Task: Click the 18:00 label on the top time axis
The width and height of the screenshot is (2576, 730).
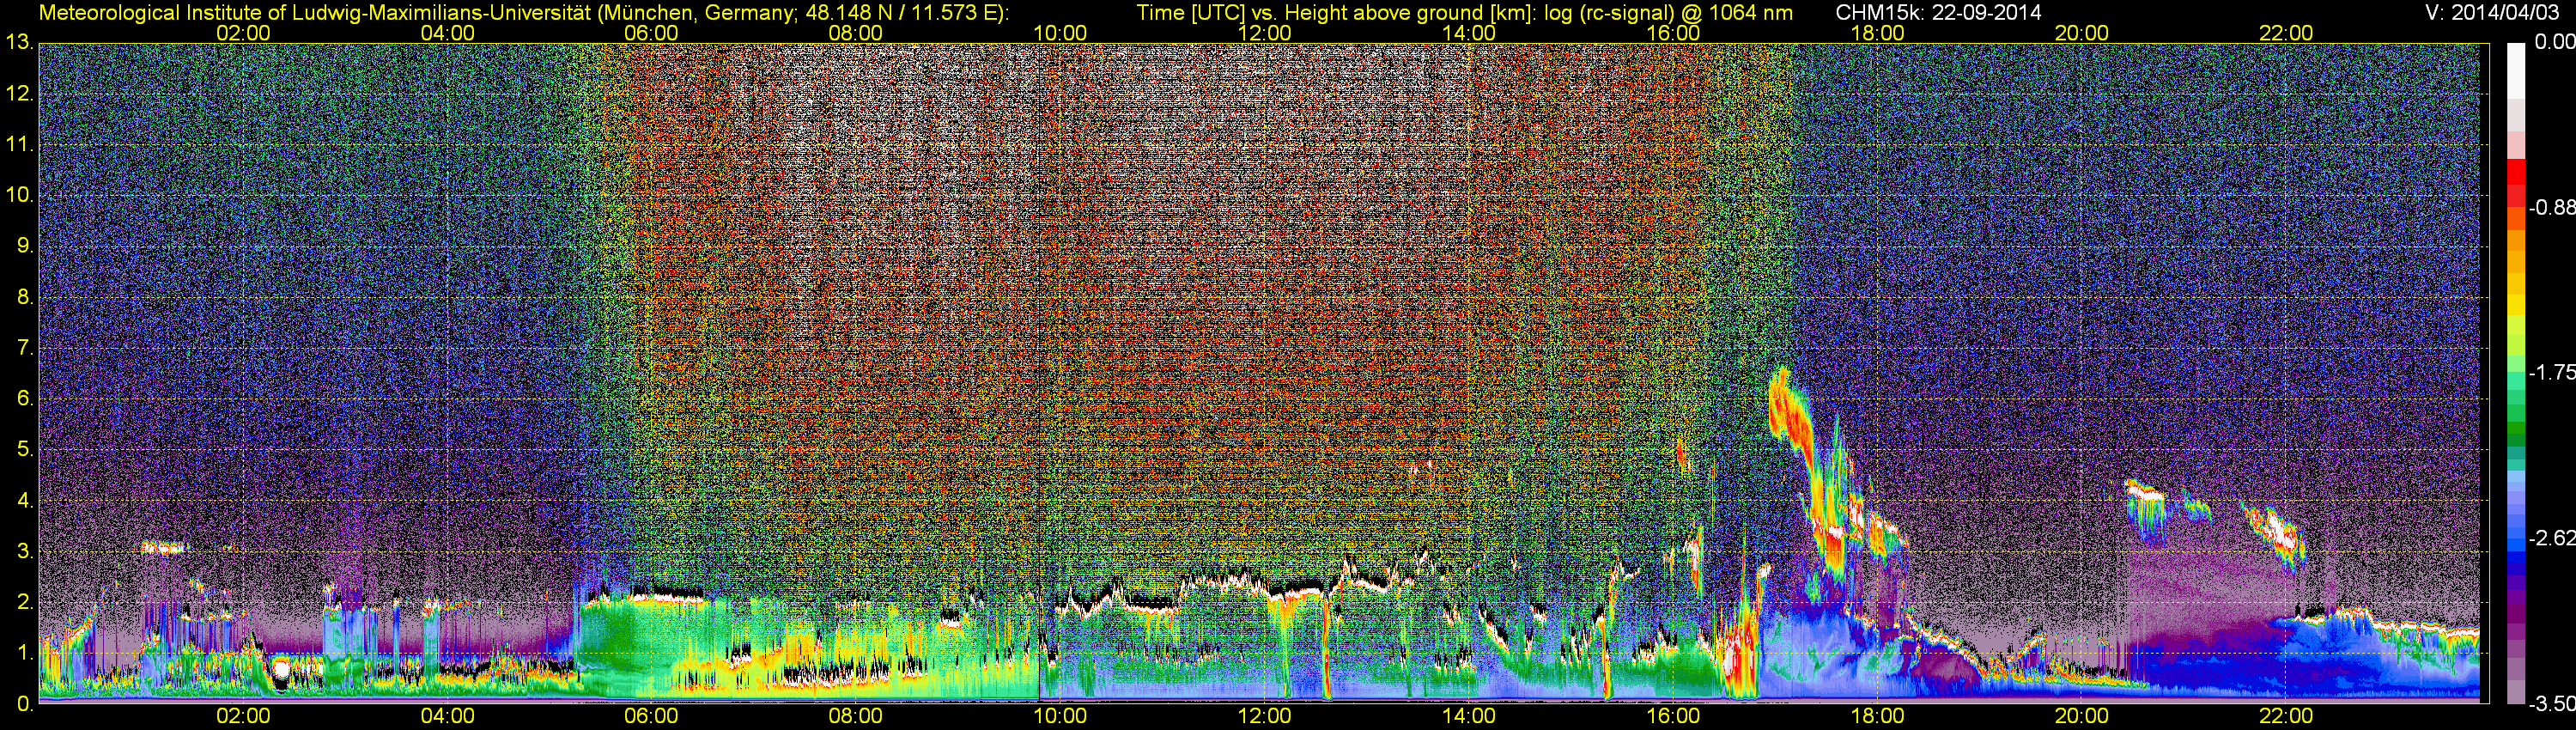Action: pyautogui.click(x=1877, y=33)
